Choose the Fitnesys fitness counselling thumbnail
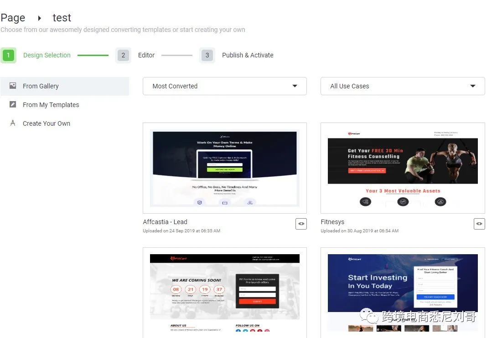The width and height of the screenshot is (492, 338). pos(402,168)
